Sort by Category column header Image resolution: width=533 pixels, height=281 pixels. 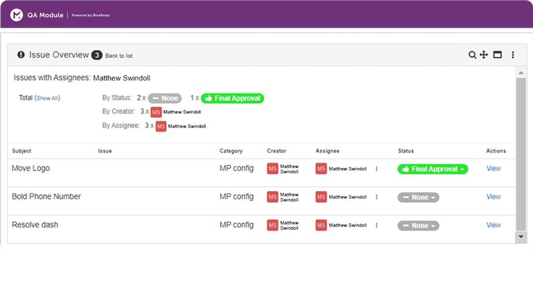231,151
